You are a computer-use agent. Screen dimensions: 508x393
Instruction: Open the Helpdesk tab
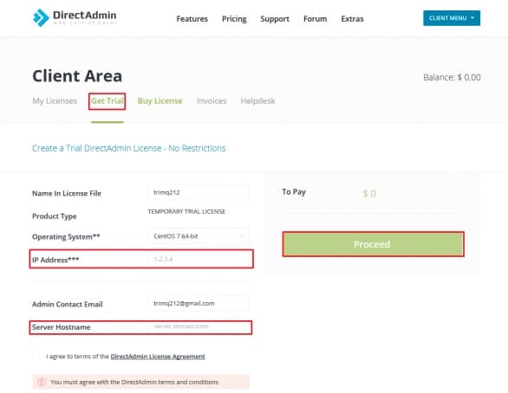[x=257, y=101]
